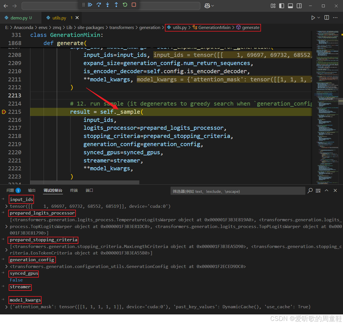Image resolution: width=343 pixels, height=324 pixels.
Task: Click the envs breadcrumb
Action: 43,28
